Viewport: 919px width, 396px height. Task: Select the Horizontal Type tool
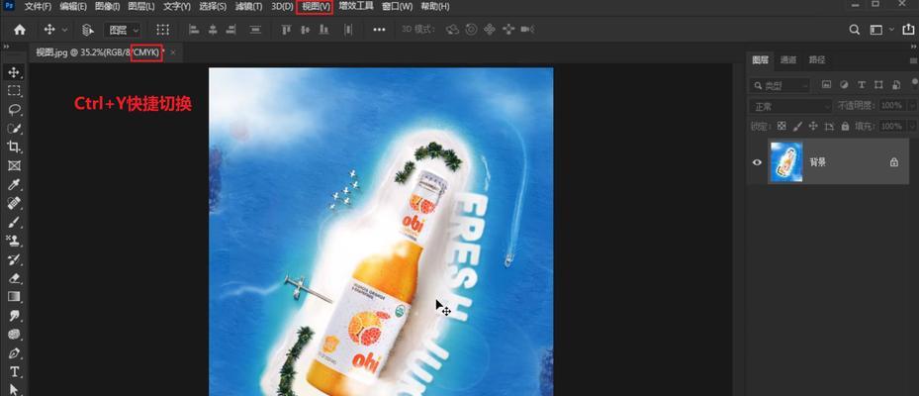[14, 372]
